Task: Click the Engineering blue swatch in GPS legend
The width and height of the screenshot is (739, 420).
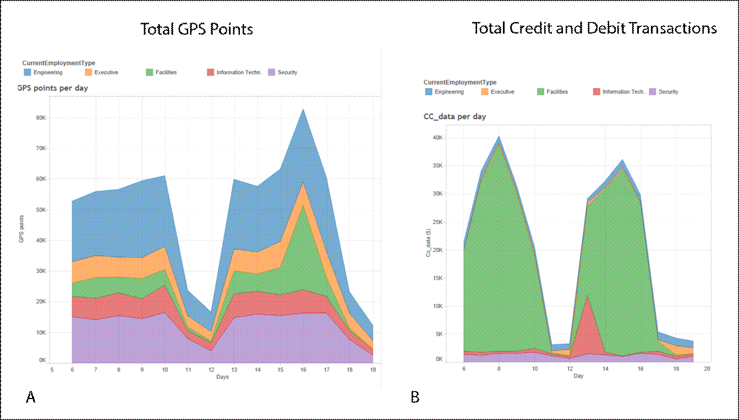Action: [x=27, y=72]
